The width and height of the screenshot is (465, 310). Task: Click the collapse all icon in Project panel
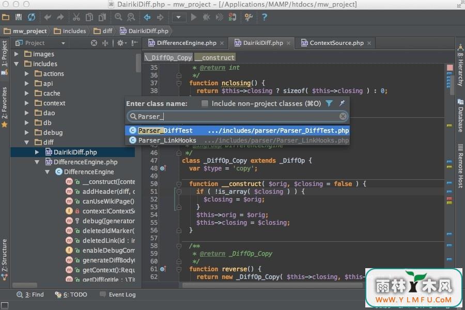click(105, 43)
